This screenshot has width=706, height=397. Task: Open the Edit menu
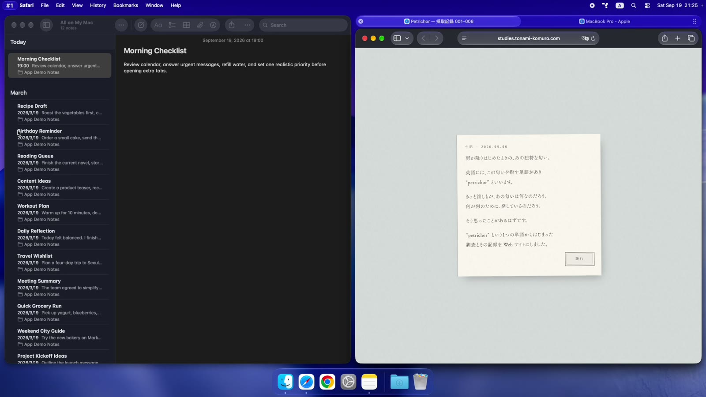[x=60, y=5]
